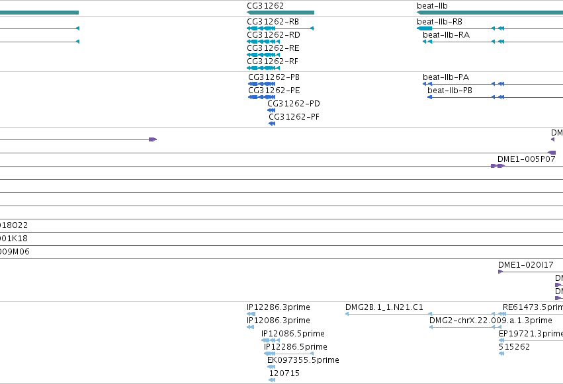The image size is (563, 384).
Task: Select the CG31262 gene bar
Action: (281, 13)
